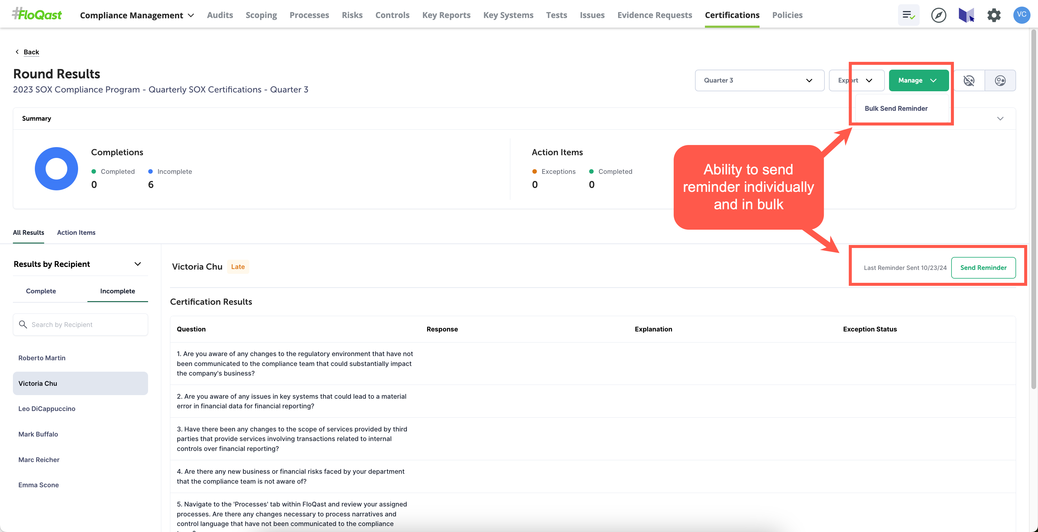This screenshot has width=1038, height=532.
Task: Select recipient Roberto Martin
Action: [x=80, y=358]
